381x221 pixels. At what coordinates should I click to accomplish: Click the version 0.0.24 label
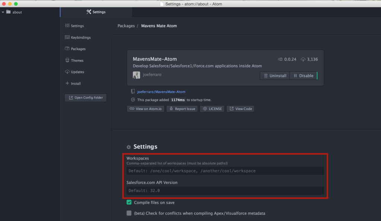point(290,59)
